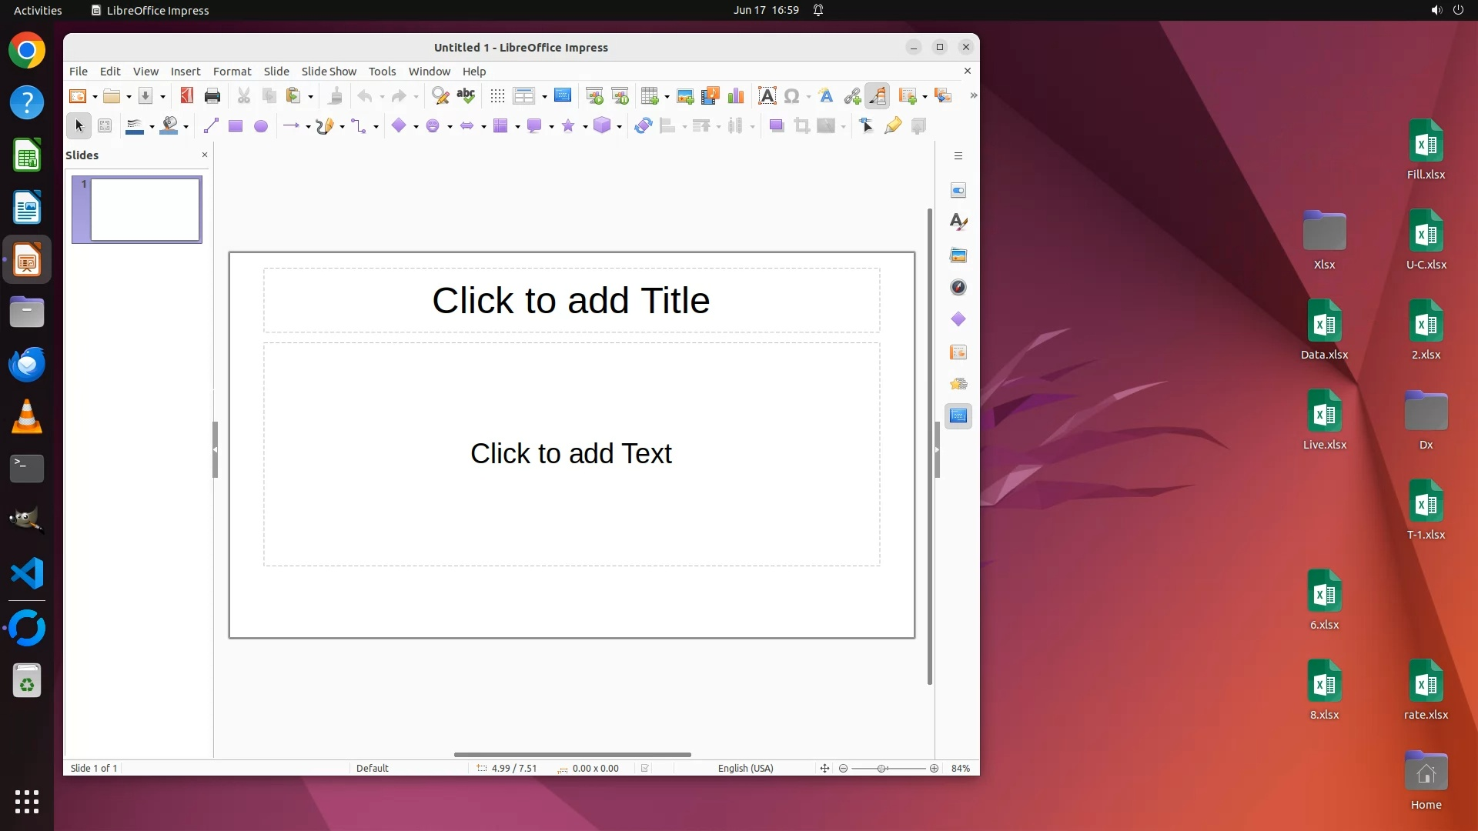Open the Fontwork text icon

826,96
